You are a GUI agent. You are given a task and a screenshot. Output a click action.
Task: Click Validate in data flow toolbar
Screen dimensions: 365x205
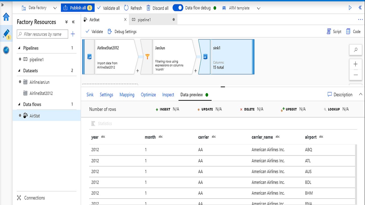click(x=94, y=32)
